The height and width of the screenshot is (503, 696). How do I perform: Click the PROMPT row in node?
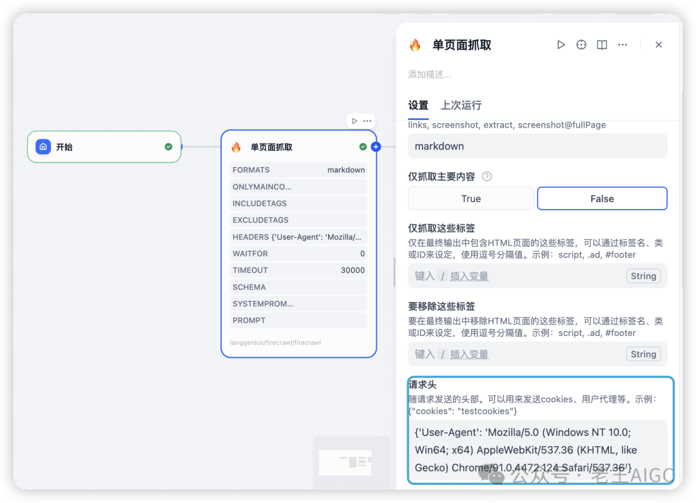[298, 321]
